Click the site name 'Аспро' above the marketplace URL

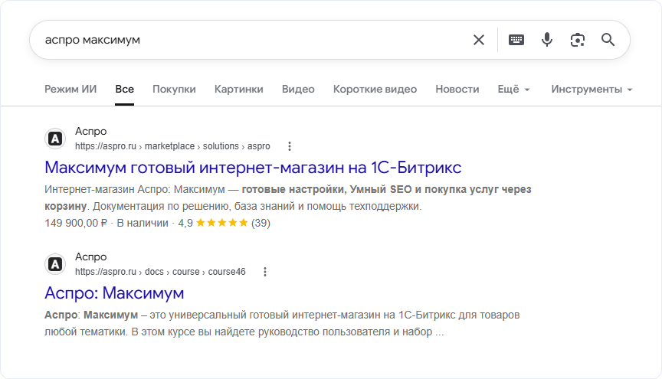(x=90, y=131)
